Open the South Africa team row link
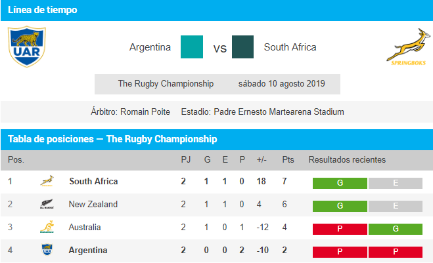 [93, 182]
